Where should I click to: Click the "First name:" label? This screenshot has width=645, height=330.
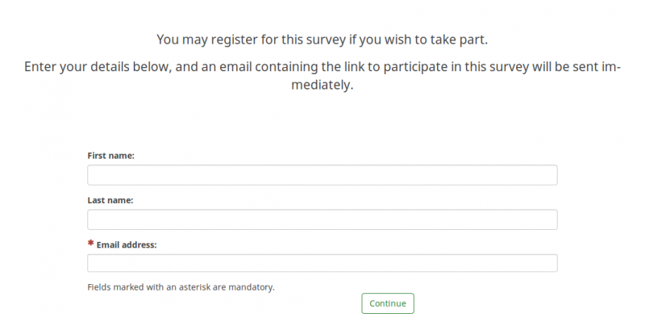coord(110,155)
